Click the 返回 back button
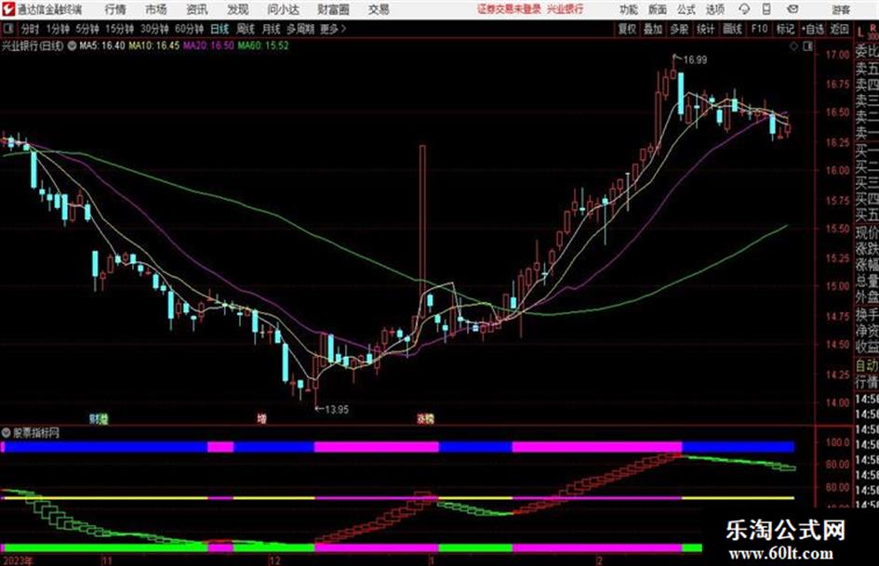 pyautogui.click(x=839, y=29)
